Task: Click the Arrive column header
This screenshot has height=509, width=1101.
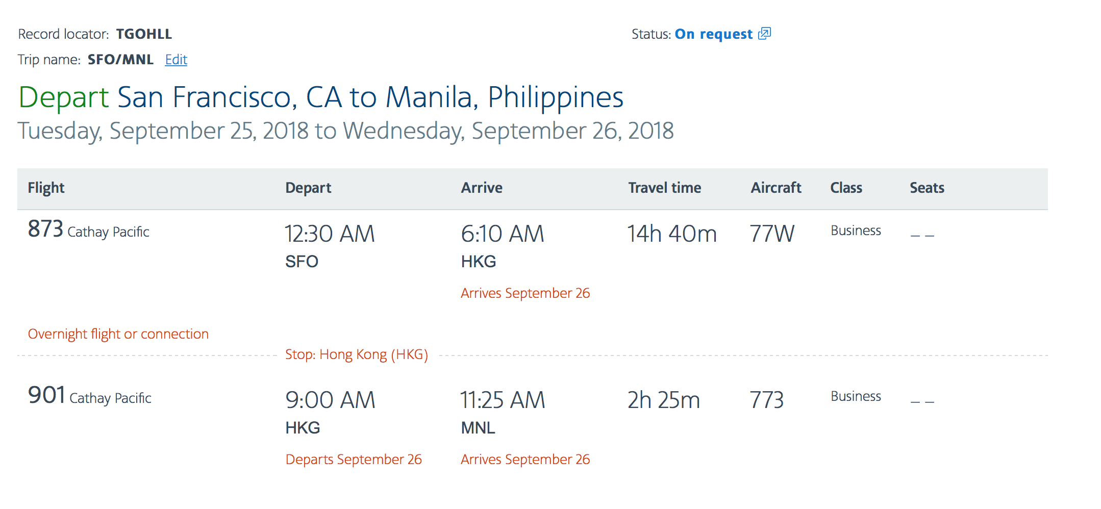Action: 482,188
